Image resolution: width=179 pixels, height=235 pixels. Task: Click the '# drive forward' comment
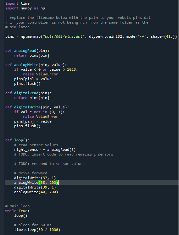pyautogui.click(x=31, y=173)
